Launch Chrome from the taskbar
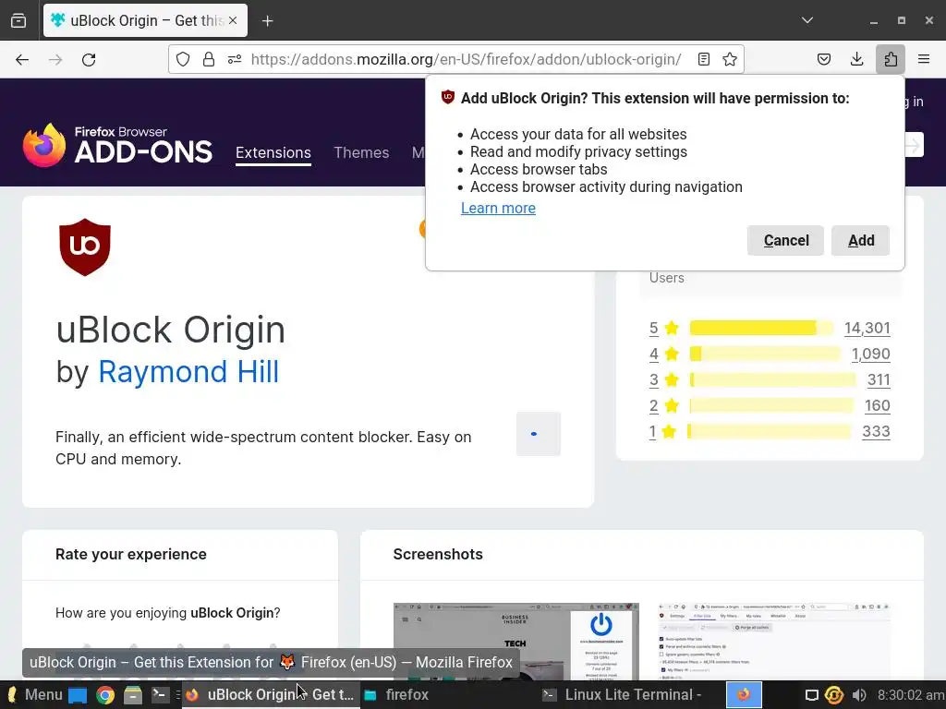Viewport: 946px width, 709px height. coord(105,695)
